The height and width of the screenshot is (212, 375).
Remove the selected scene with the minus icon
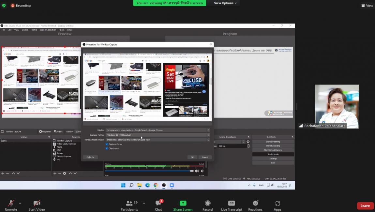[7, 173]
